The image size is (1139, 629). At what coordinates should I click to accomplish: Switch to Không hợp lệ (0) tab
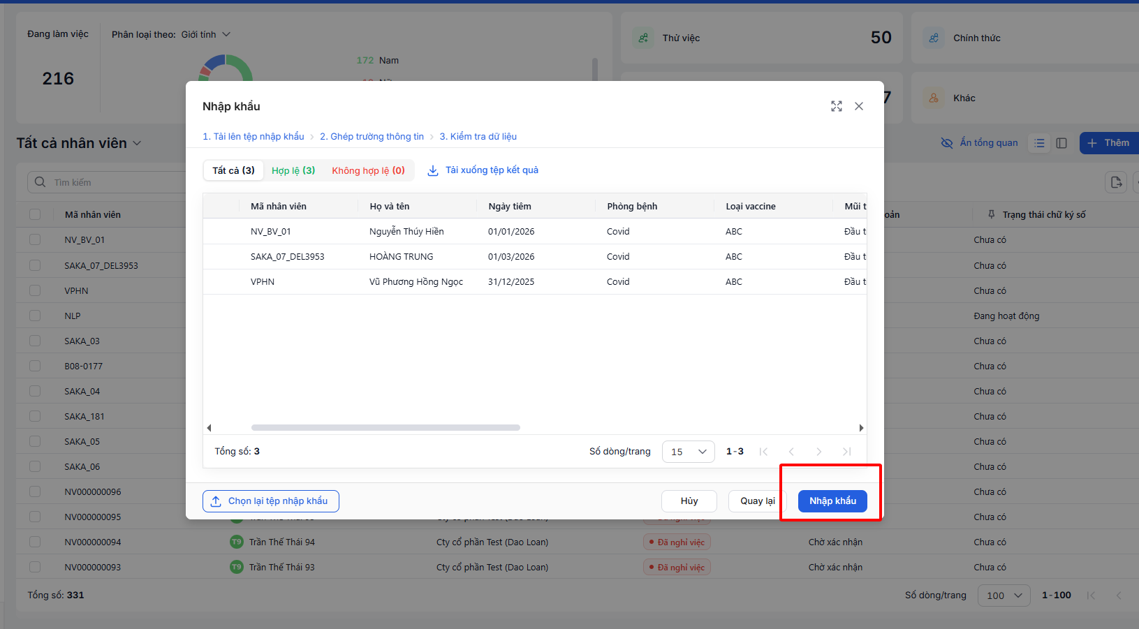368,170
